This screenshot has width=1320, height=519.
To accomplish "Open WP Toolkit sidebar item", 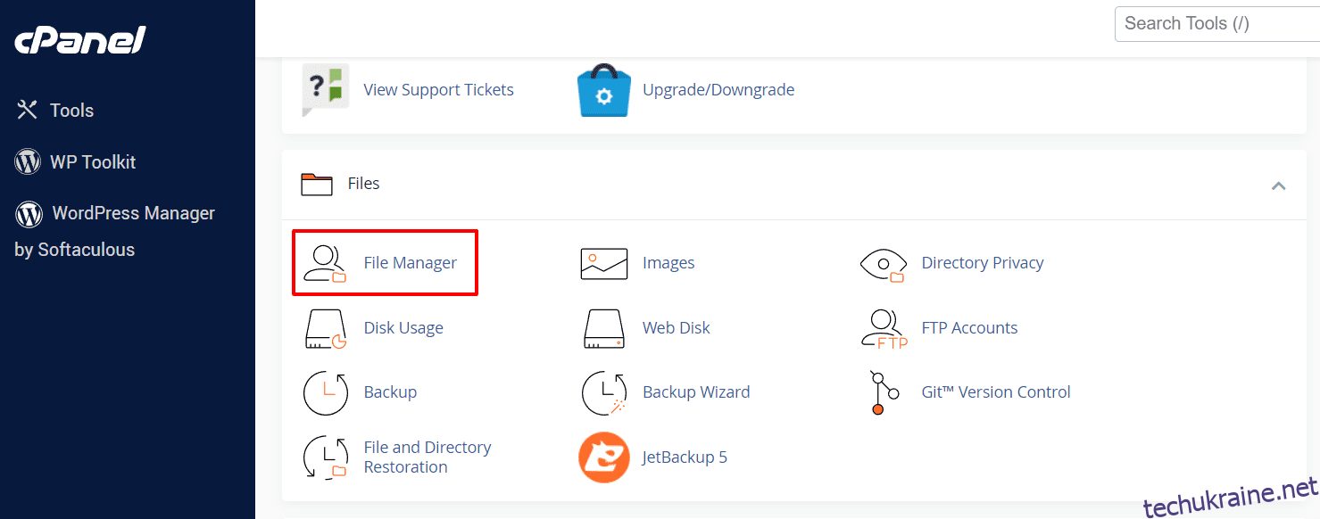I will pos(75,162).
